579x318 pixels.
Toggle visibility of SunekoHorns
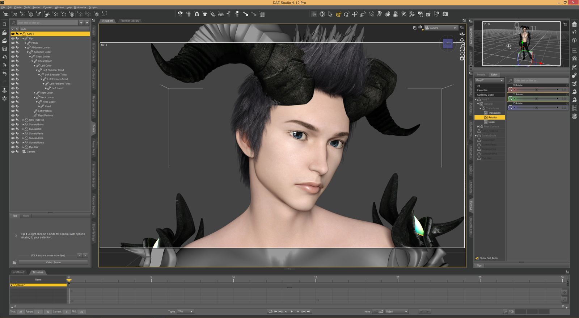pos(13,142)
